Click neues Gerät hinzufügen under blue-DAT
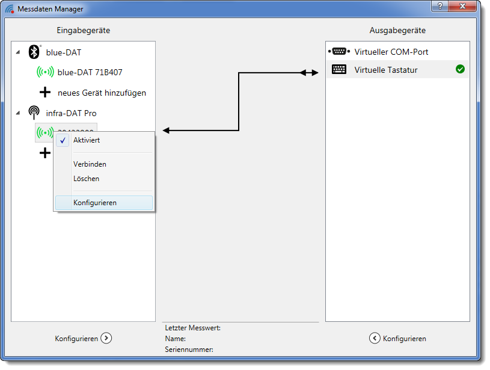Screen dimensions: 490x370 coord(102,93)
